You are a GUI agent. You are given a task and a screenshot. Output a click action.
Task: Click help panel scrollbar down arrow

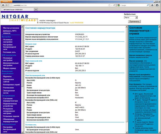159,132
